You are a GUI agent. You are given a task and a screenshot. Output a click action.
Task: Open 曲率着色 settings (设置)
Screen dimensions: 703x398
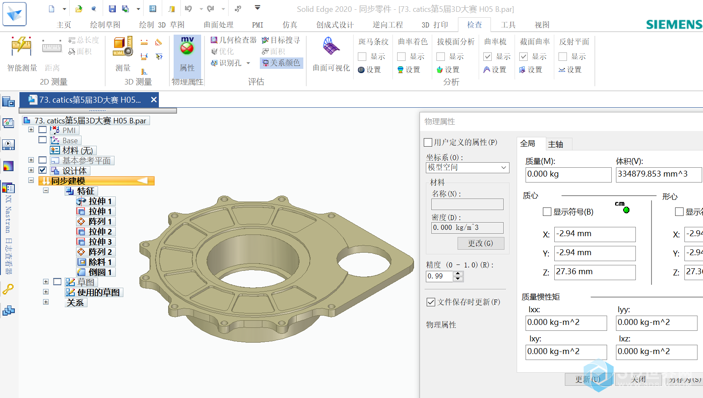pos(409,70)
